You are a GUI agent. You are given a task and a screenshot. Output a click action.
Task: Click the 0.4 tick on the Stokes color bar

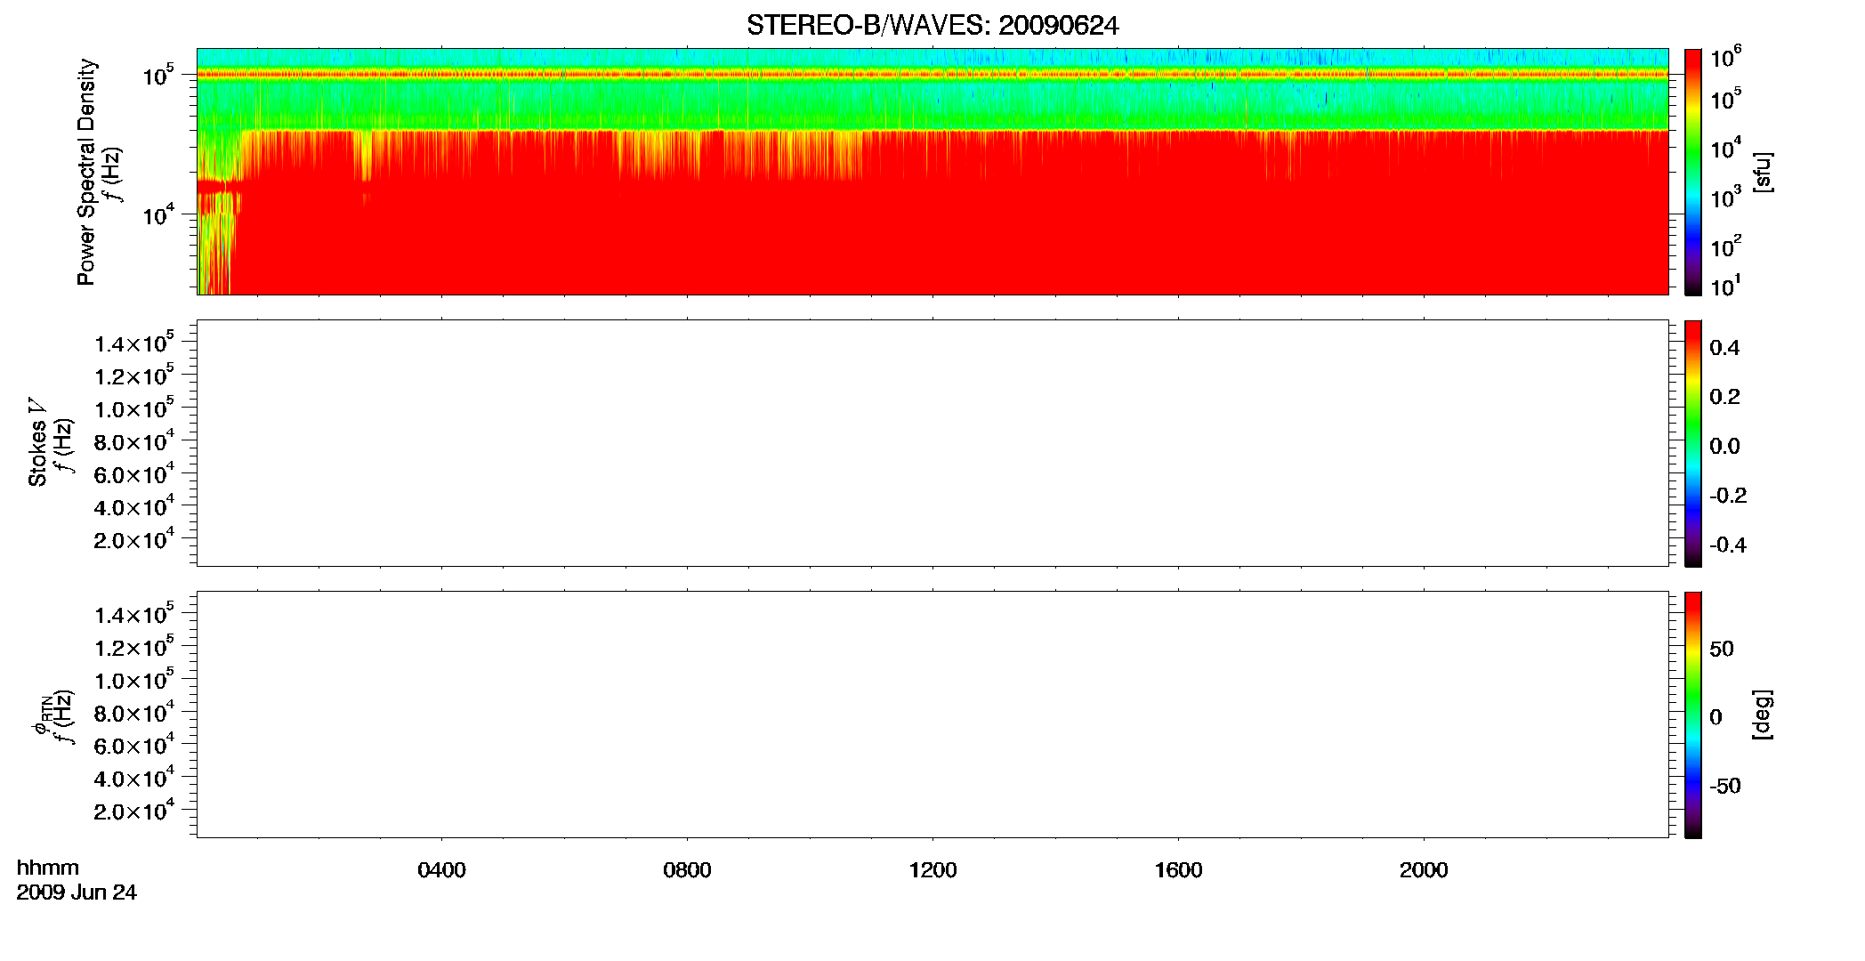point(1724,348)
